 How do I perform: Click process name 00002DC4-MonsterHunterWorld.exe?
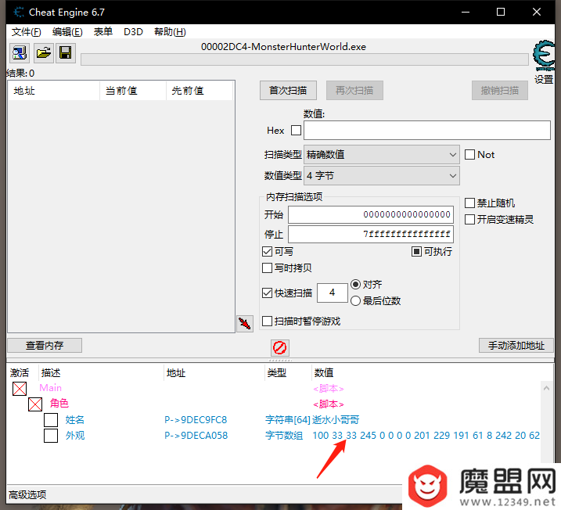pyautogui.click(x=283, y=47)
